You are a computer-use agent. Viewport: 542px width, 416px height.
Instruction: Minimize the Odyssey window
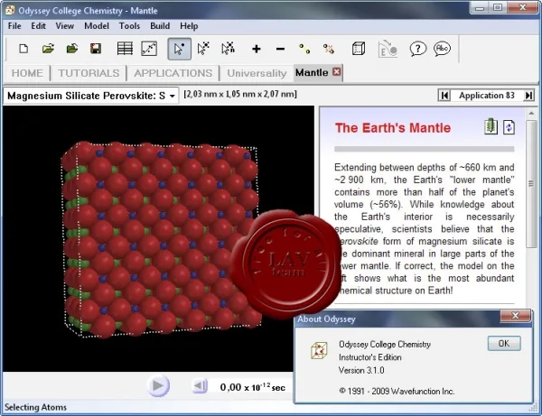pyautogui.click(x=480, y=7)
